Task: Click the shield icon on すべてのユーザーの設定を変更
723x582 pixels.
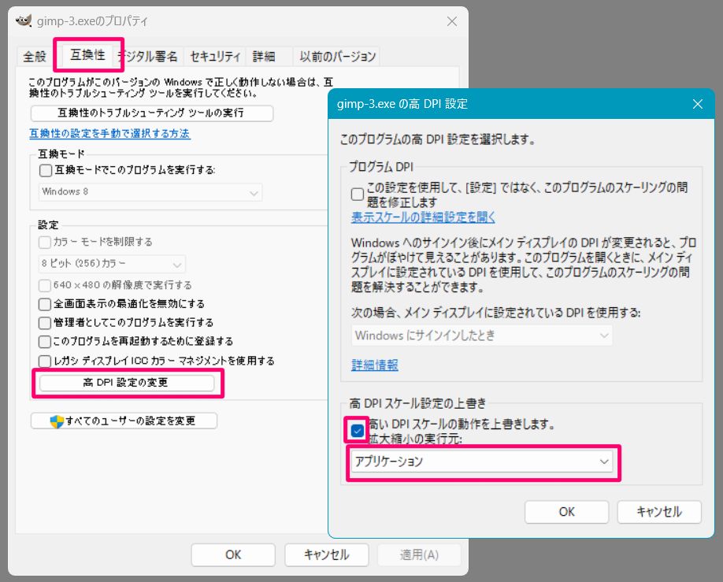Action: pyautogui.click(x=57, y=421)
